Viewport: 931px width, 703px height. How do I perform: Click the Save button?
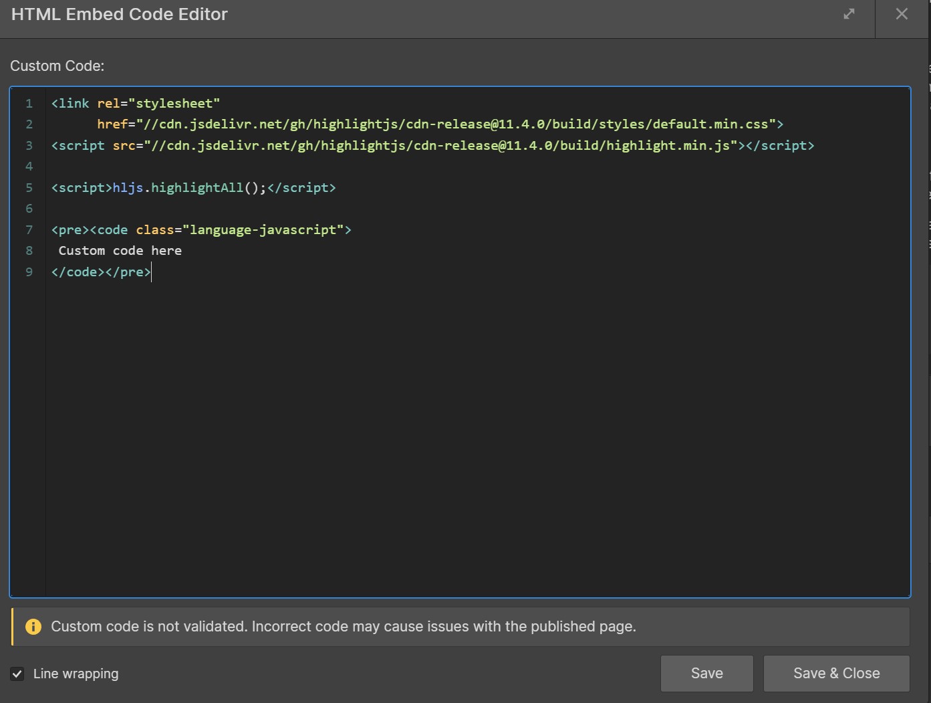click(707, 674)
